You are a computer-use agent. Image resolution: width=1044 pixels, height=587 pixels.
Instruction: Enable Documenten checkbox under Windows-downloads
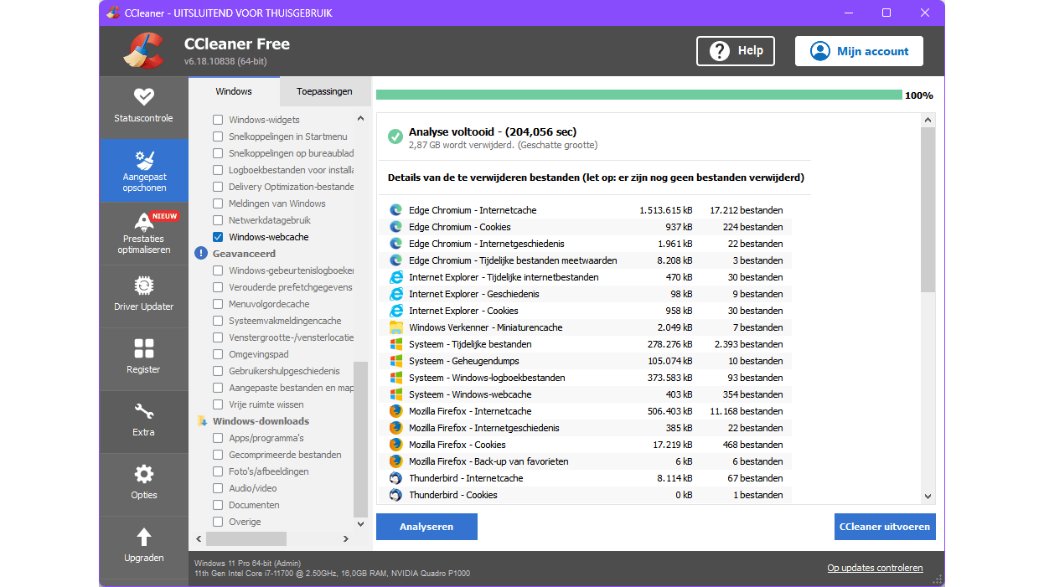pyautogui.click(x=218, y=505)
